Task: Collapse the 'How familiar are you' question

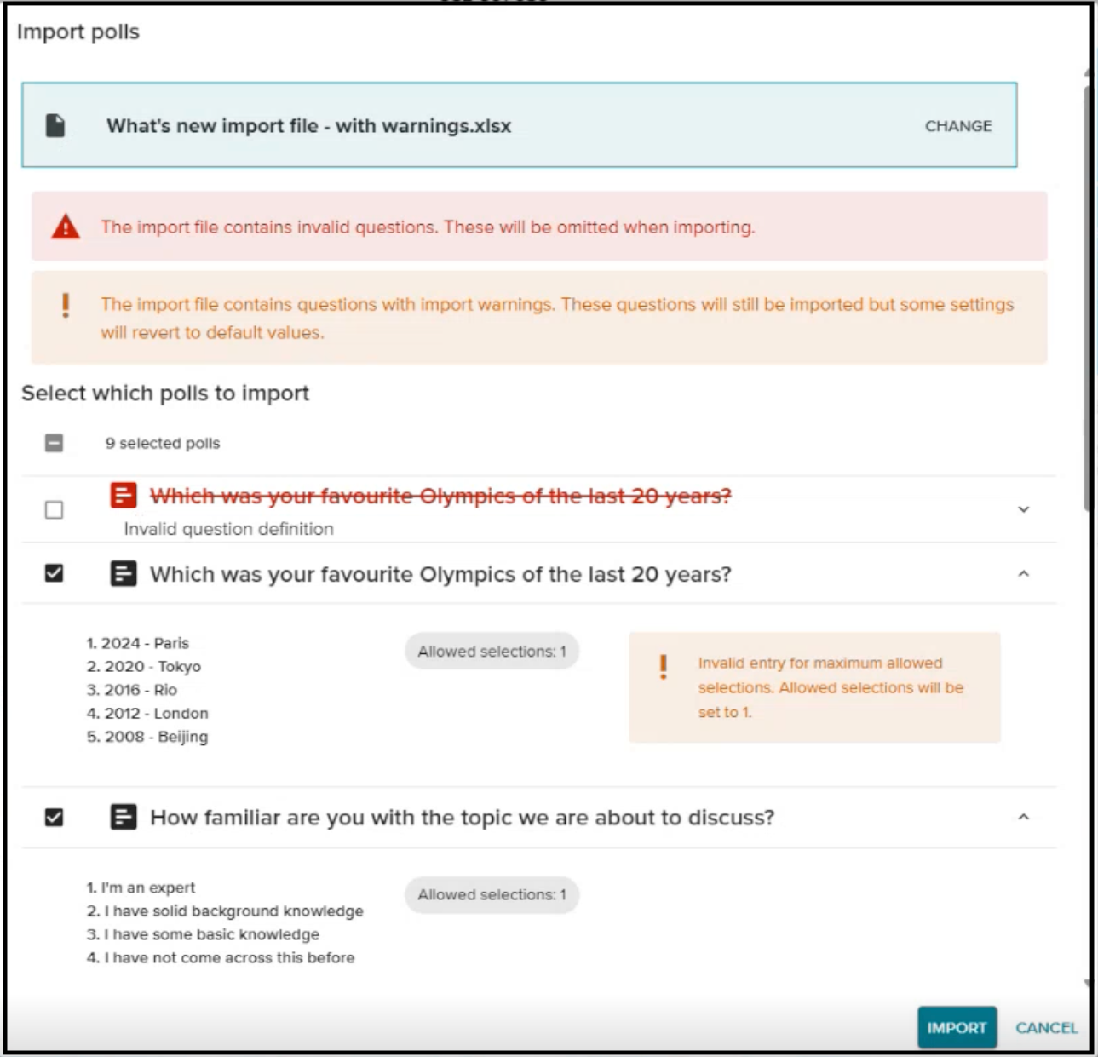Action: (x=1024, y=818)
